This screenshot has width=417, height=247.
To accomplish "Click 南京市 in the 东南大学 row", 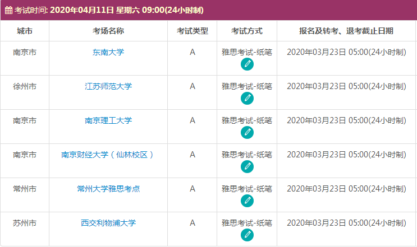I will pyautogui.click(x=25, y=52).
